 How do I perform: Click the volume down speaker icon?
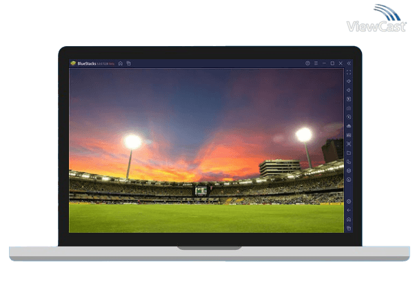point(349,90)
